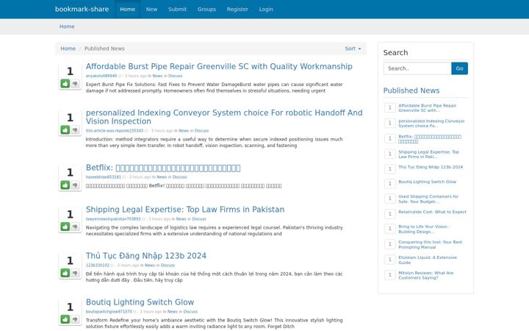Downvote the Burst Pipe Repair Greenville post
This screenshot has height=331, width=529.
coord(75,83)
